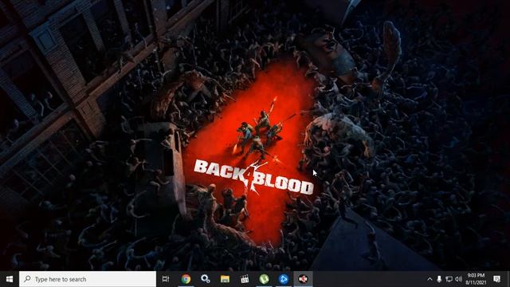Viewport: 510px width, 287px height.
Task: Open the red speaker app on taskbar
Action: [303, 279]
